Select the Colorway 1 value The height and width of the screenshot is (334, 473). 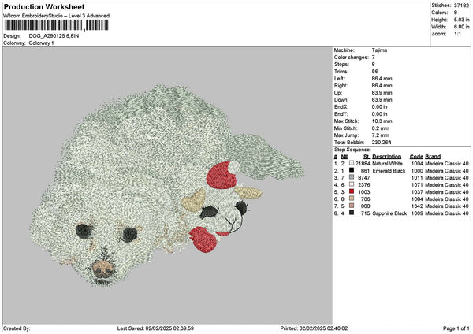click(41, 43)
